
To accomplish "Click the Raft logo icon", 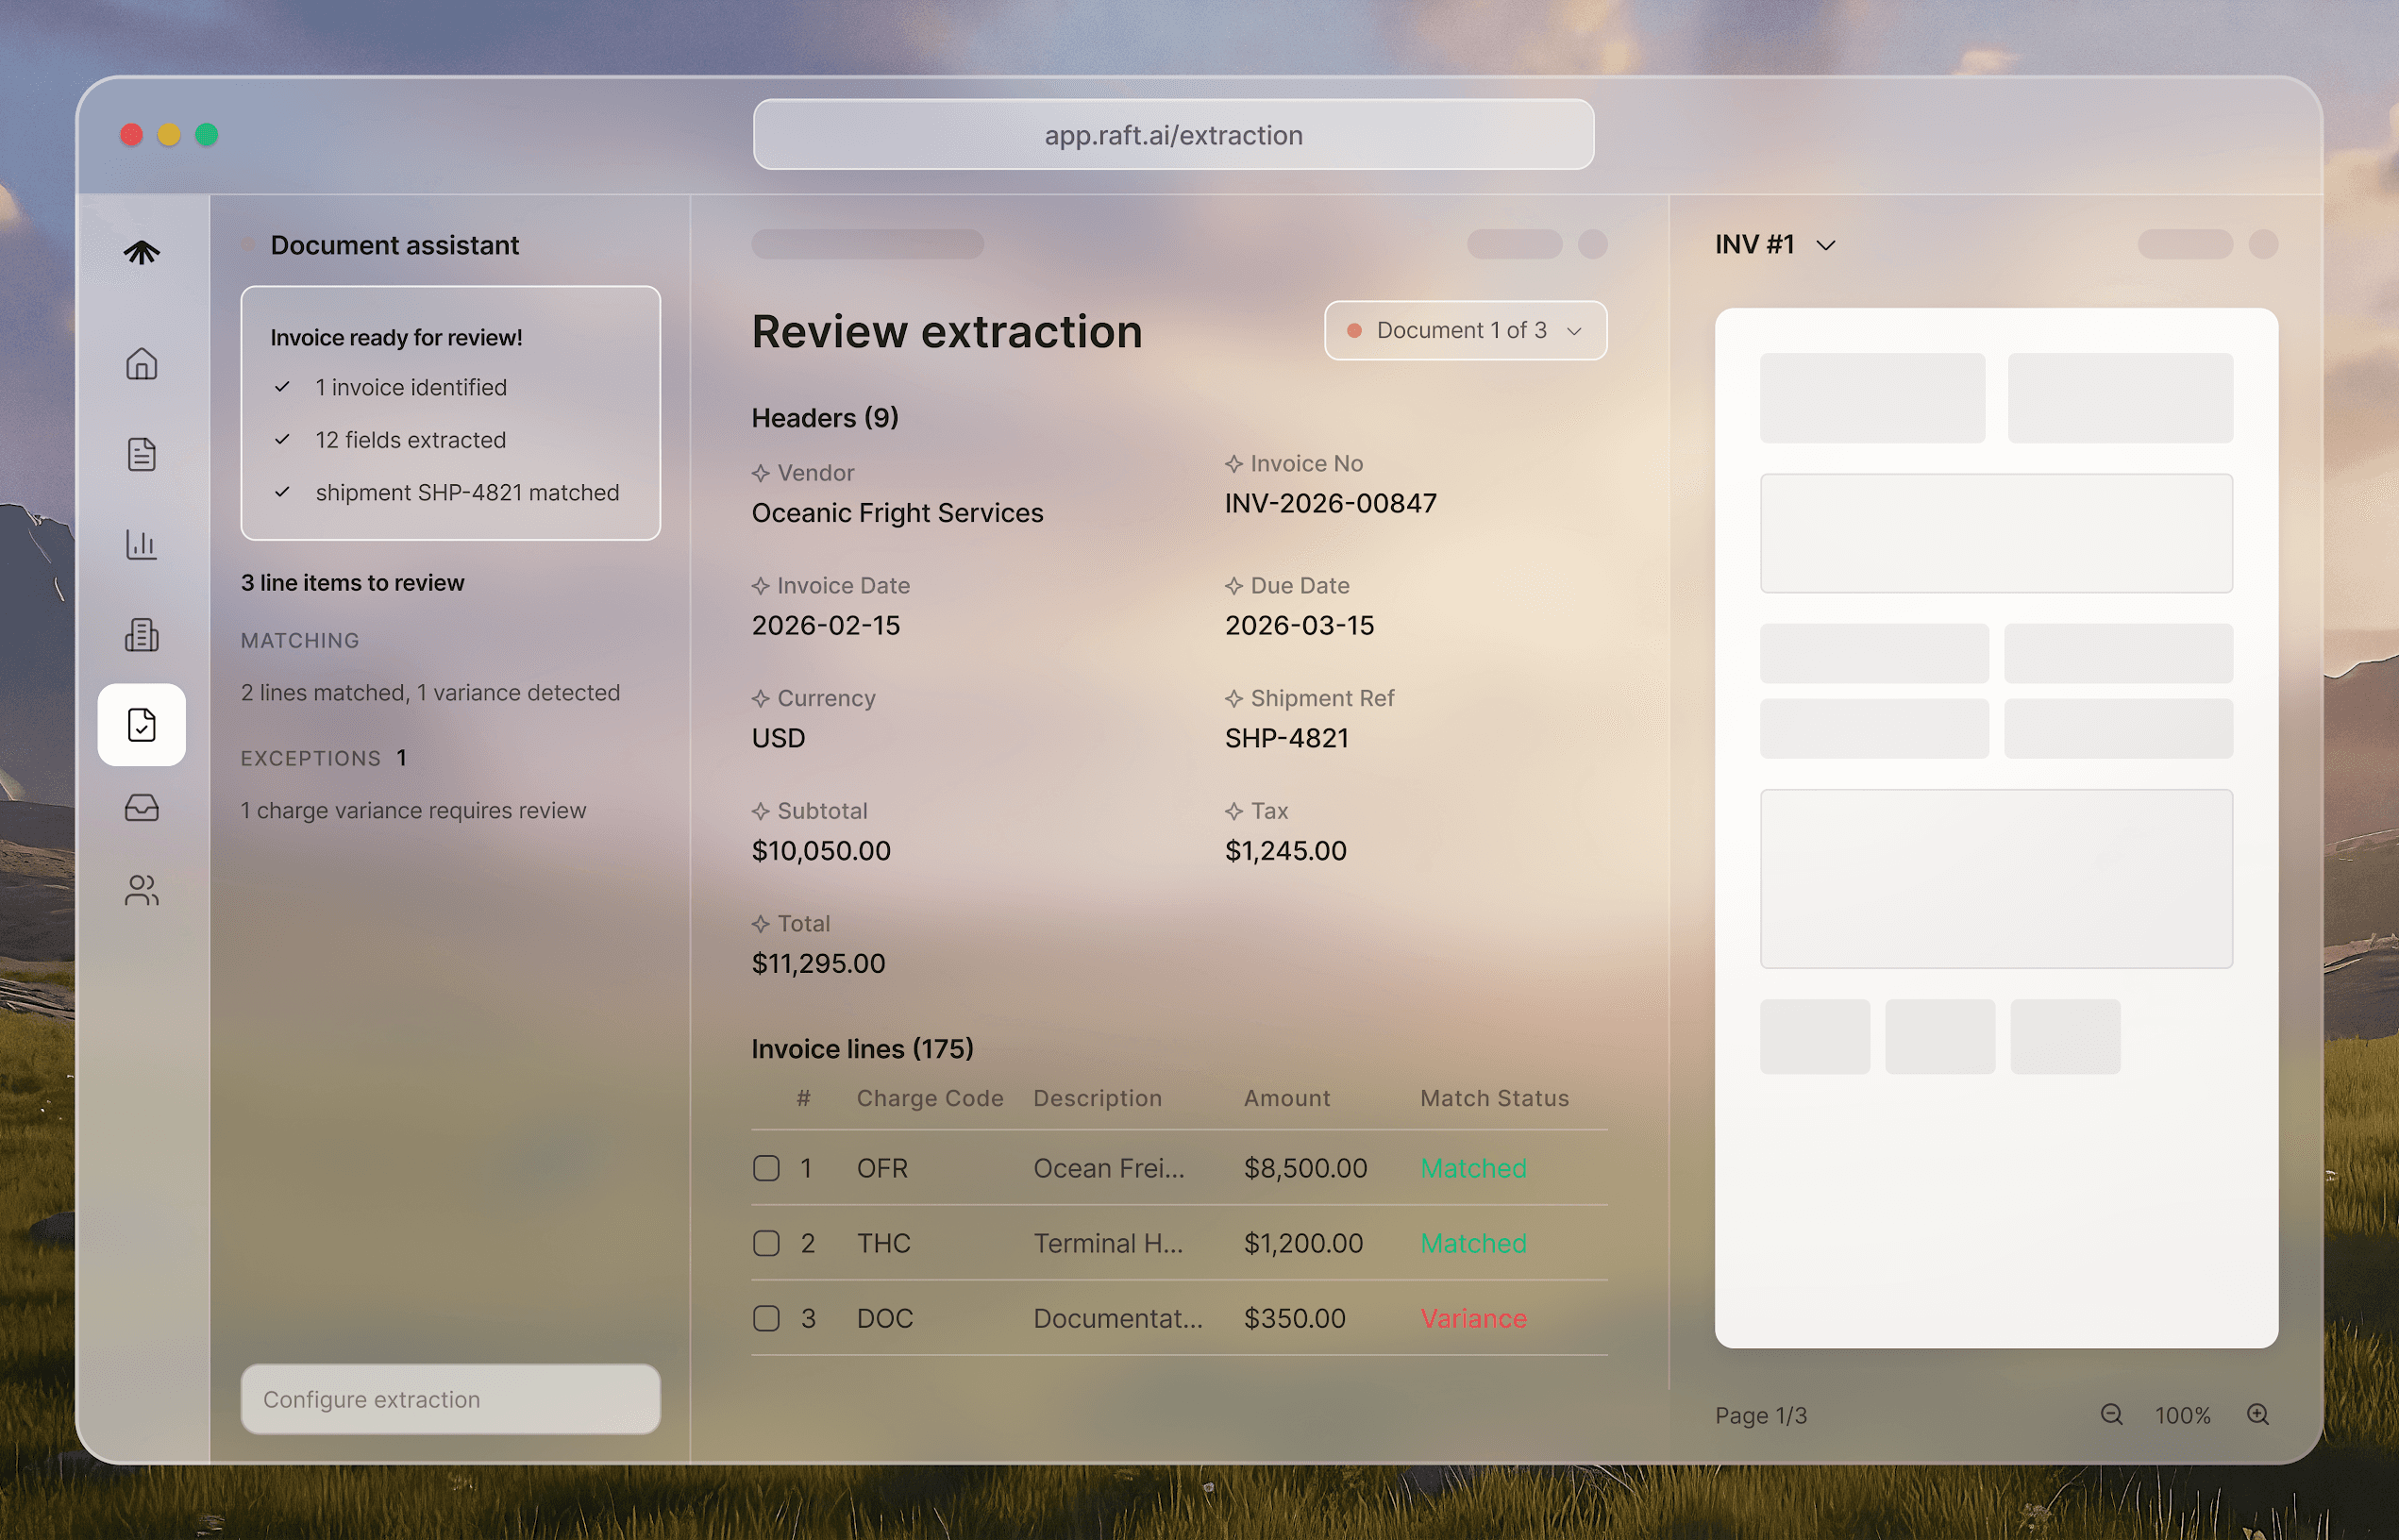I will tap(141, 252).
